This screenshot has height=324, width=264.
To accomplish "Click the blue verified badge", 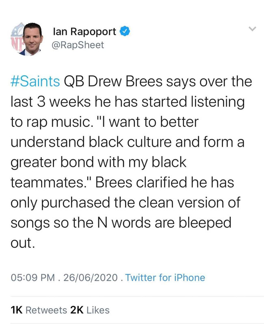I will [125, 32].
